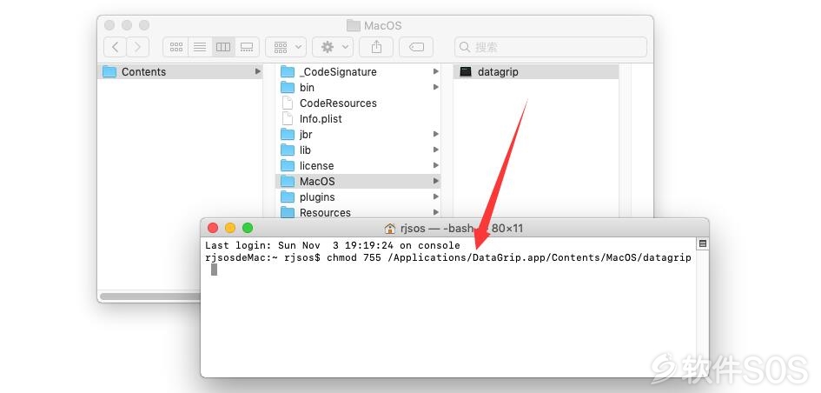The width and height of the screenshot is (821, 393).
Task: Switch Finder to list view
Action: tap(200, 47)
